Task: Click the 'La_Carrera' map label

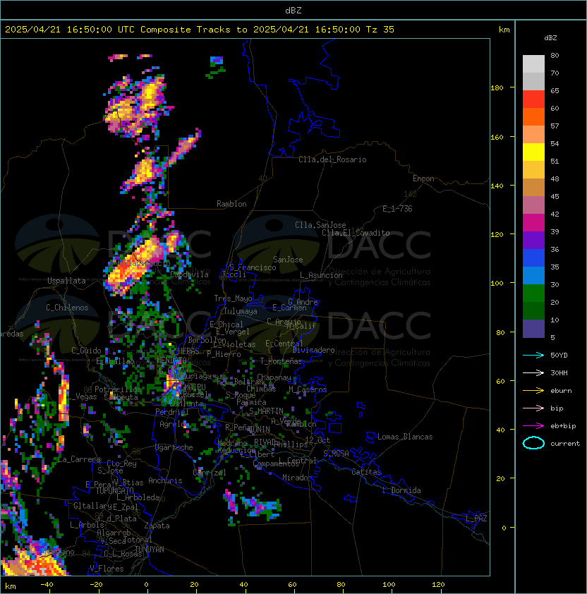Action: pyautogui.click(x=79, y=459)
